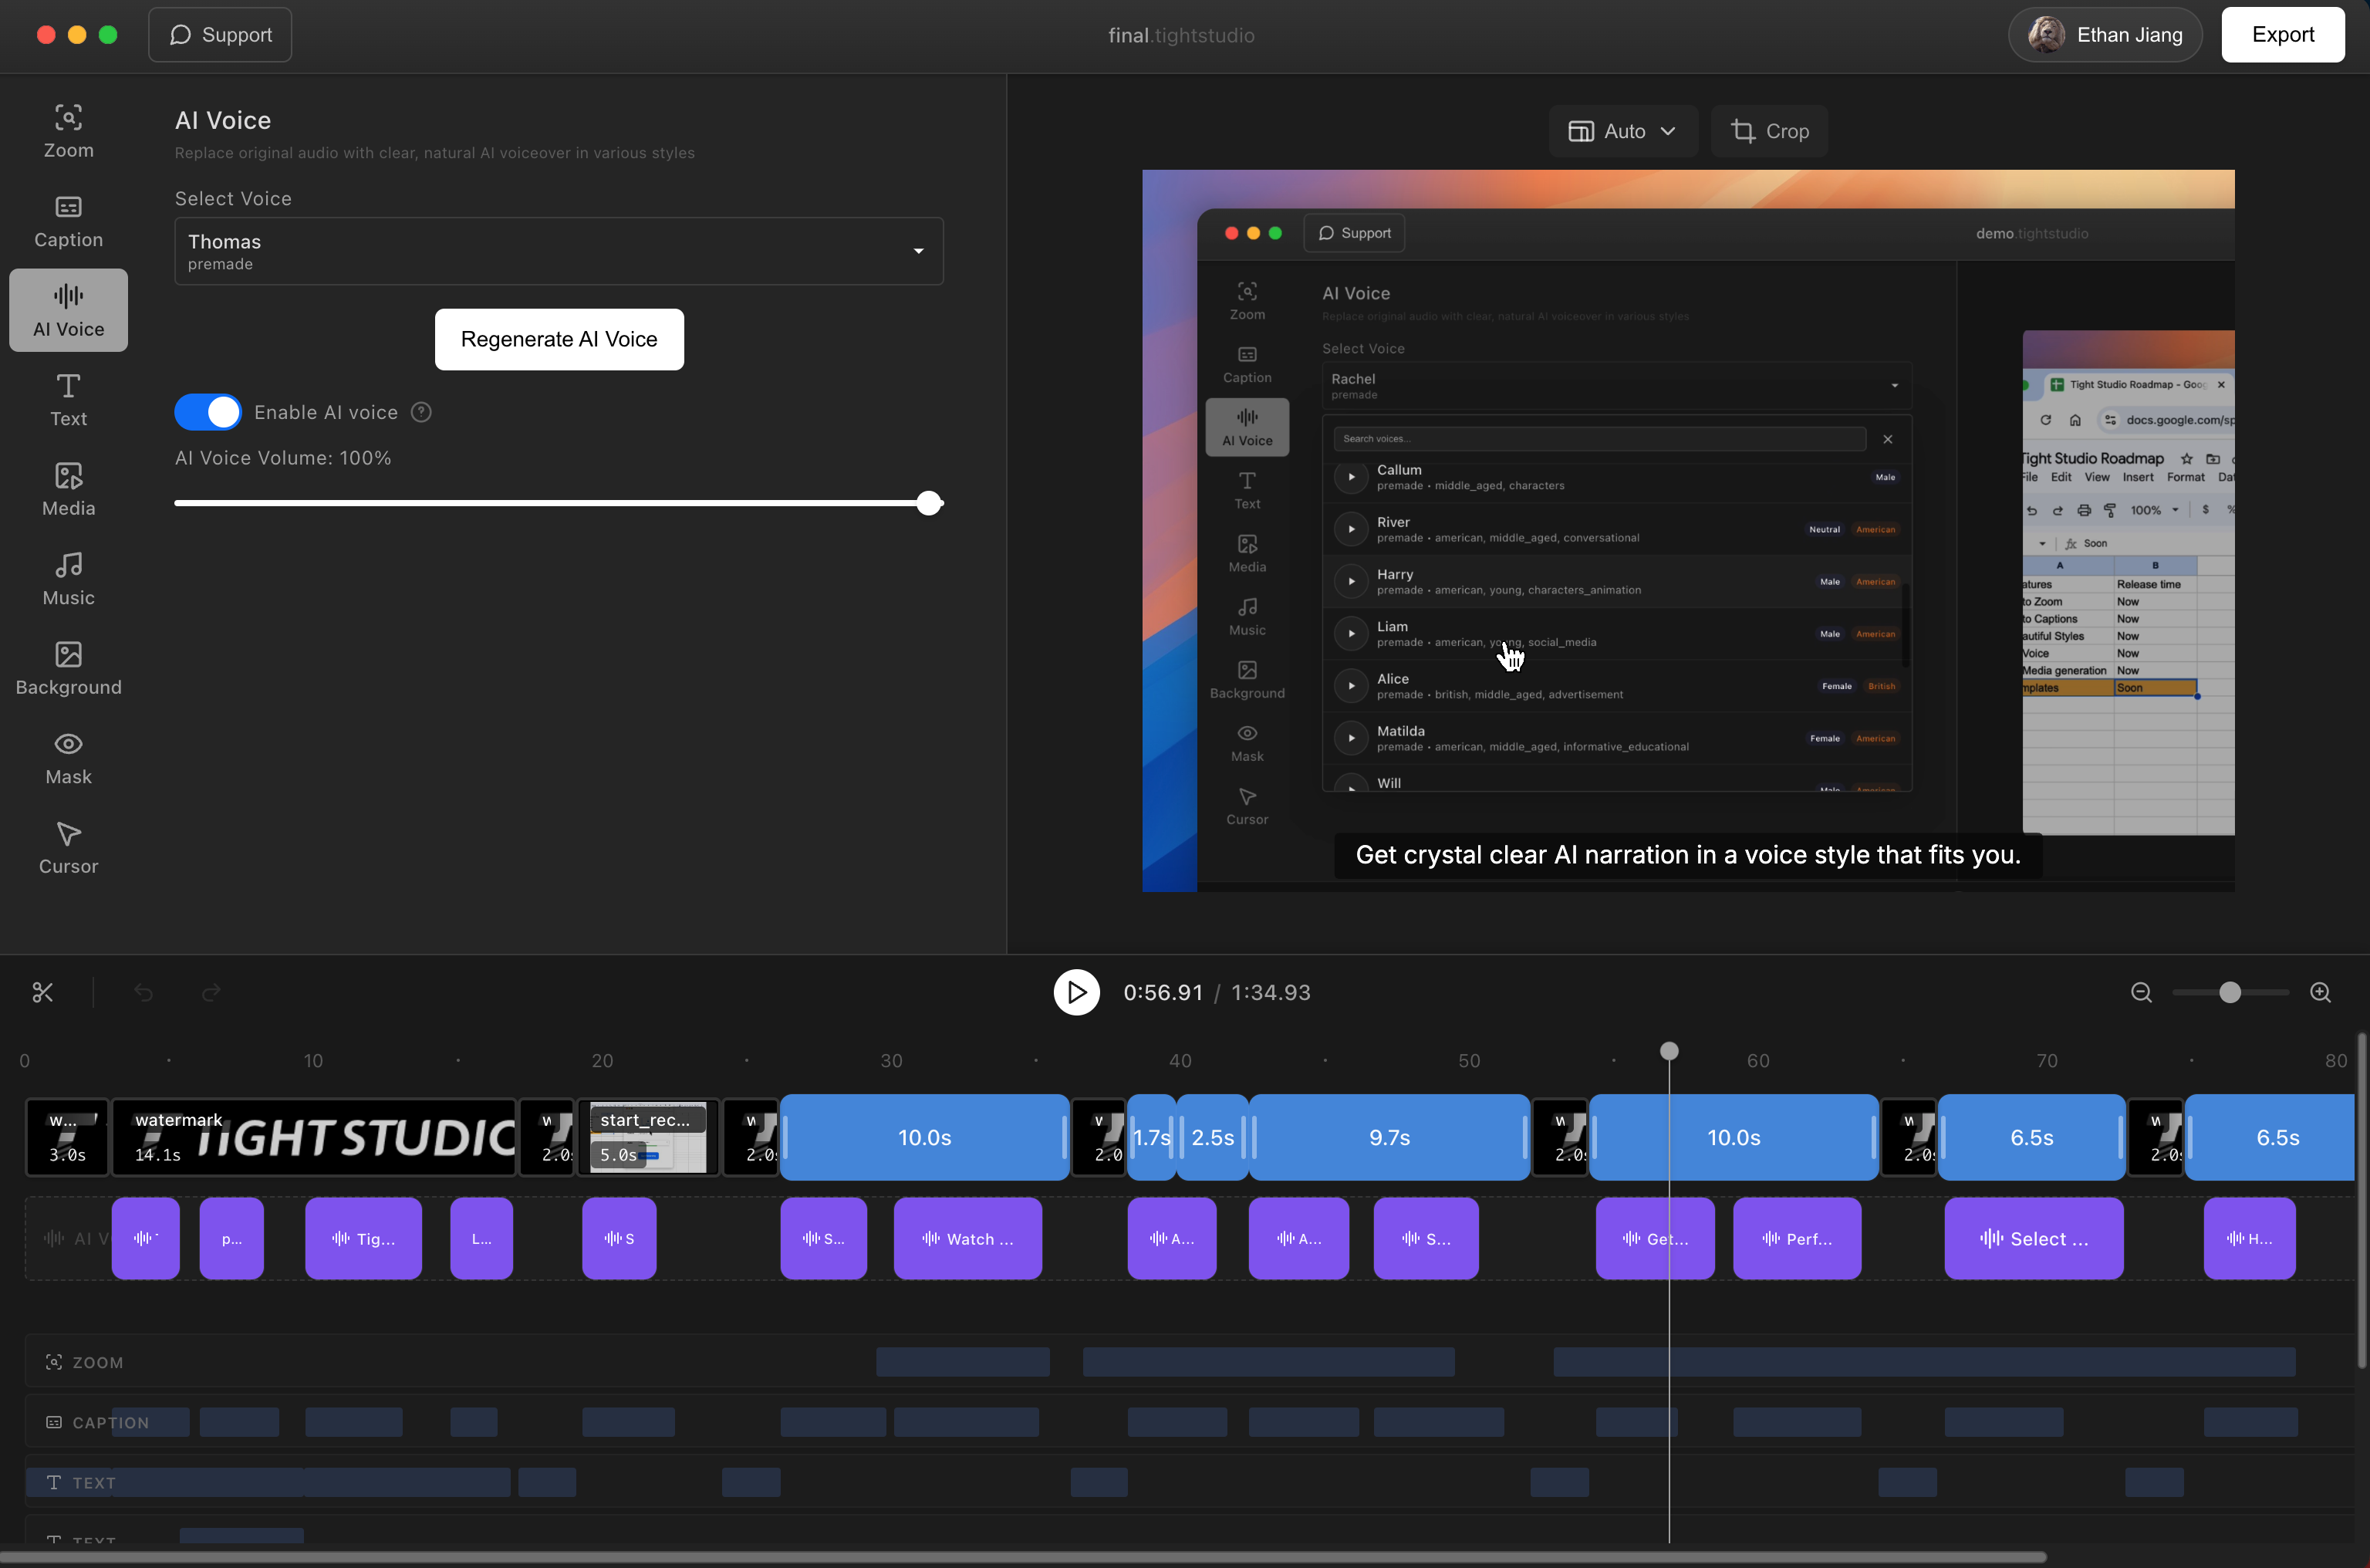
Task: Open the Support chat button
Action: pos(220,35)
